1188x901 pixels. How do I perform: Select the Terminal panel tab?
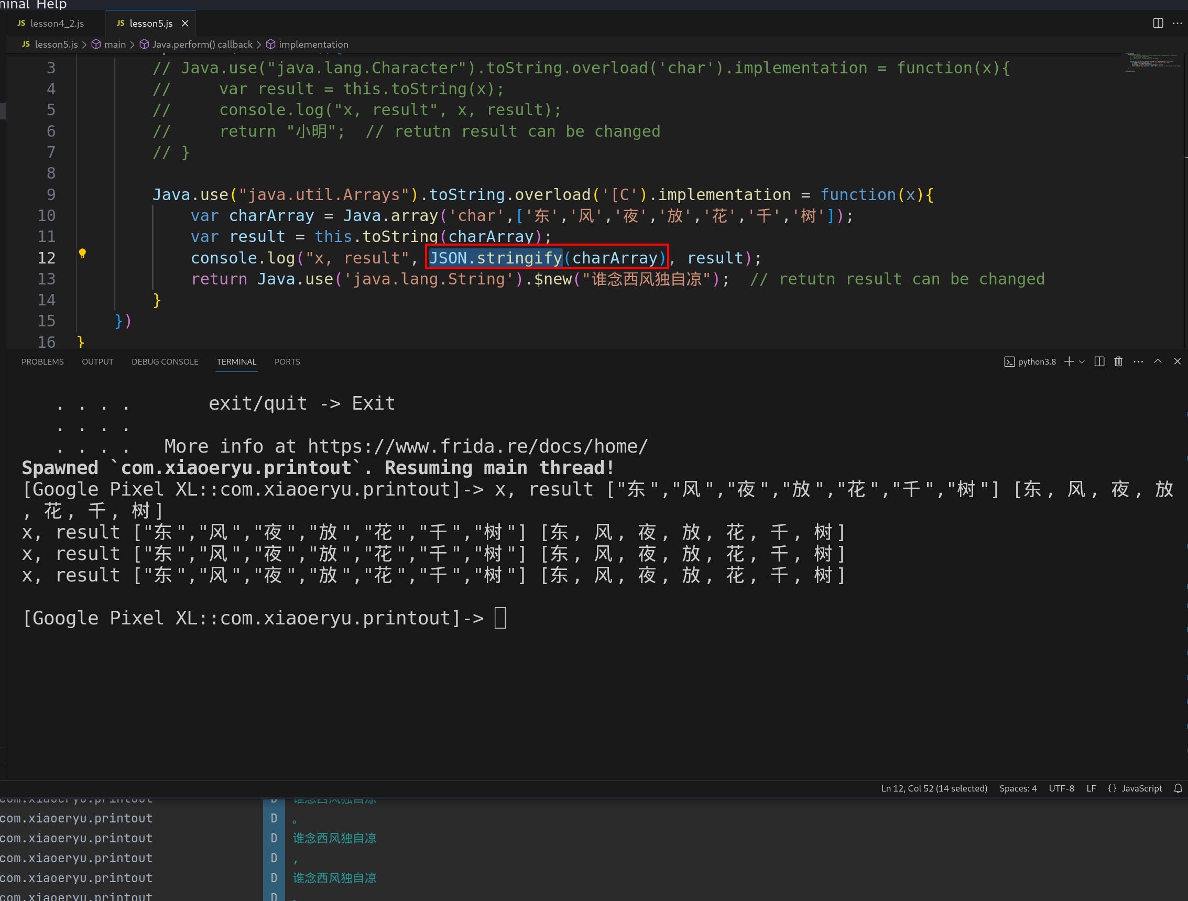[236, 361]
